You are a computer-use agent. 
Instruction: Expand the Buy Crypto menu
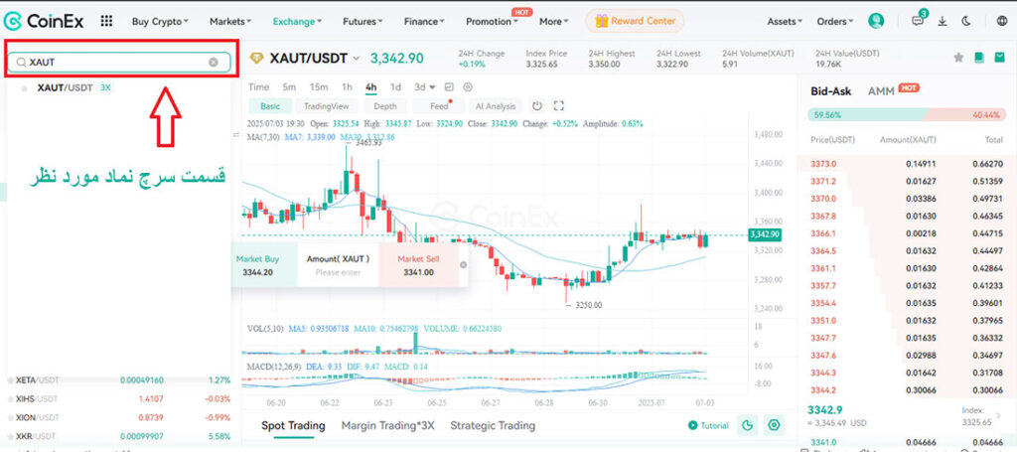(x=160, y=22)
